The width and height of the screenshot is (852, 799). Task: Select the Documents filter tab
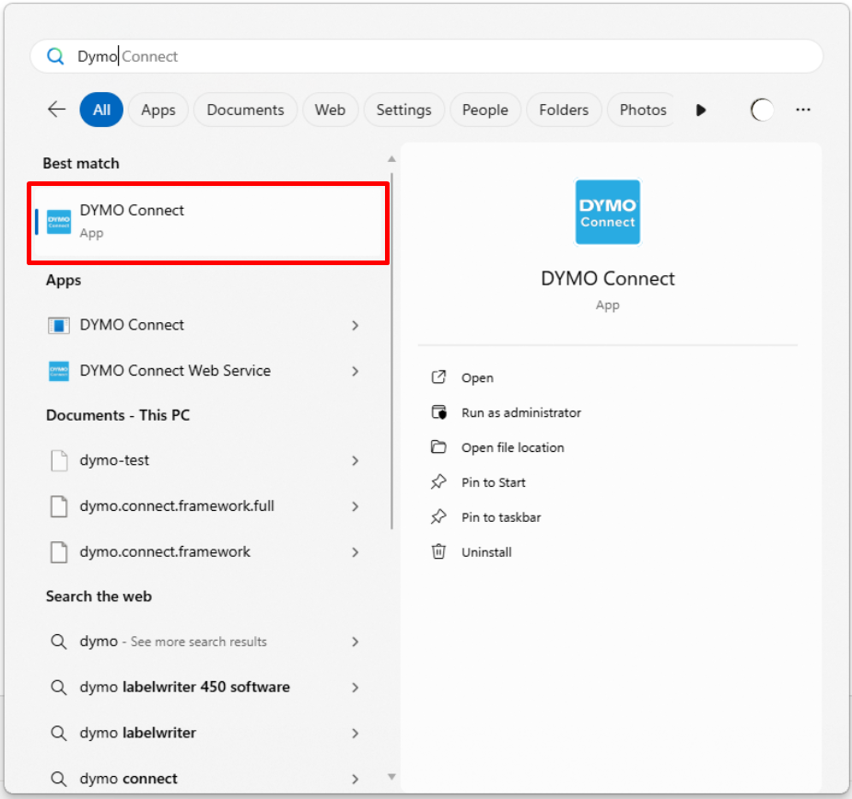click(245, 110)
